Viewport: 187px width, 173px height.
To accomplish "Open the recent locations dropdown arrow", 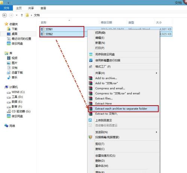I will [16, 15].
